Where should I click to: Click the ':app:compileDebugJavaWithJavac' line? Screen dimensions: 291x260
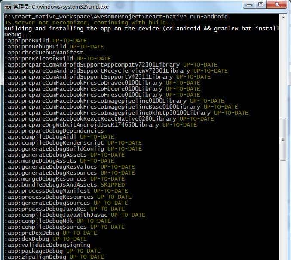pos(75,215)
